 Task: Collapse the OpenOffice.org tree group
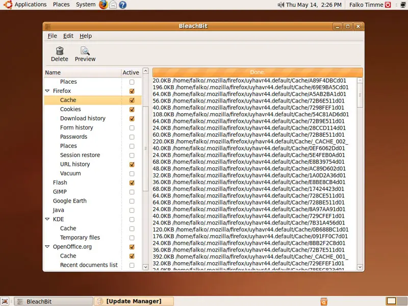click(x=47, y=247)
